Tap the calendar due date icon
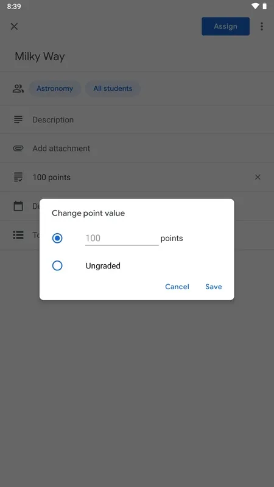The height and width of the screenshot is (487, 274). pyautogui.click(x=18, y=206)
